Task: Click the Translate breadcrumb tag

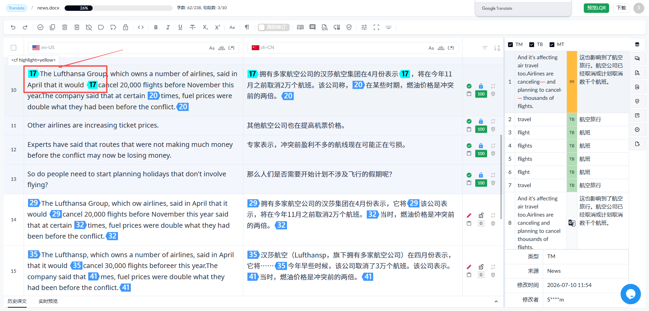Action: pos(17,8)
